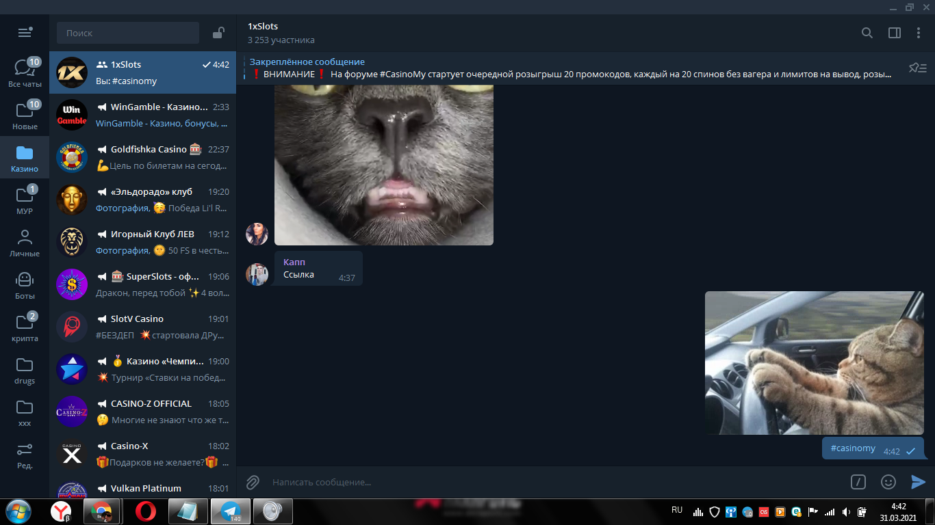Switch keyboard layout from RU indicator
The height and width of the screenshot is (525, 935).
[676, 509]
